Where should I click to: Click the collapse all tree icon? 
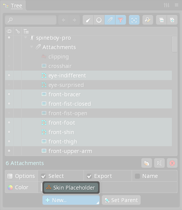pyautogui.click(x=161, y=20)
